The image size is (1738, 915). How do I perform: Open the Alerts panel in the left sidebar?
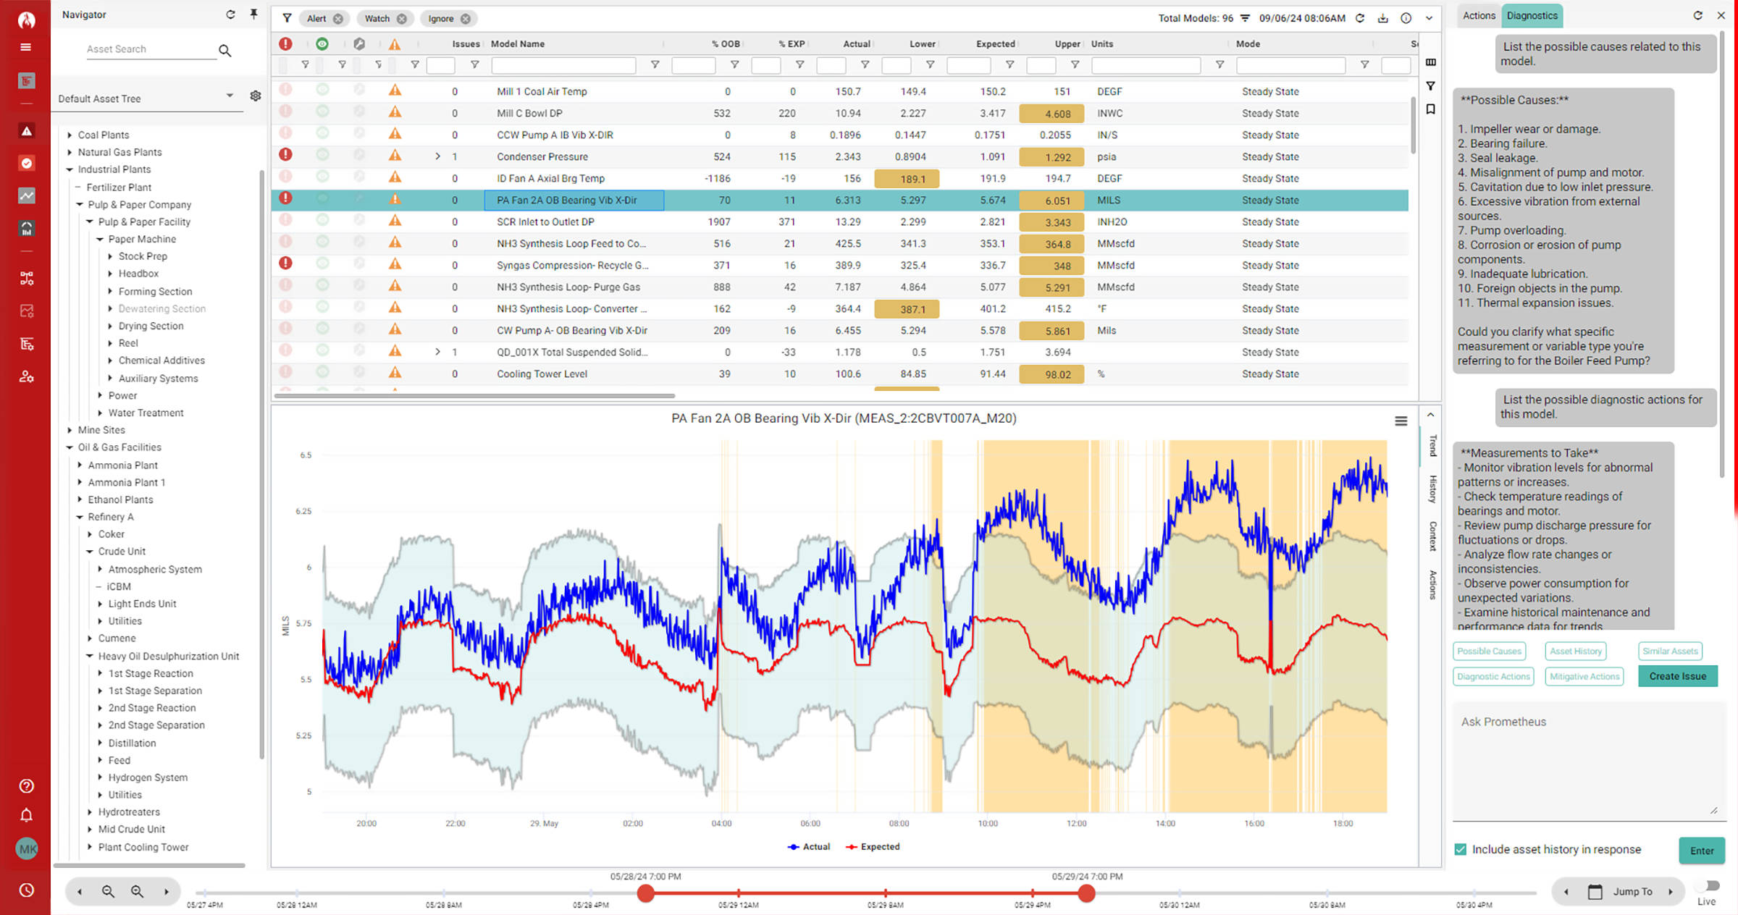pyautogui.click(x=27, y=130)
